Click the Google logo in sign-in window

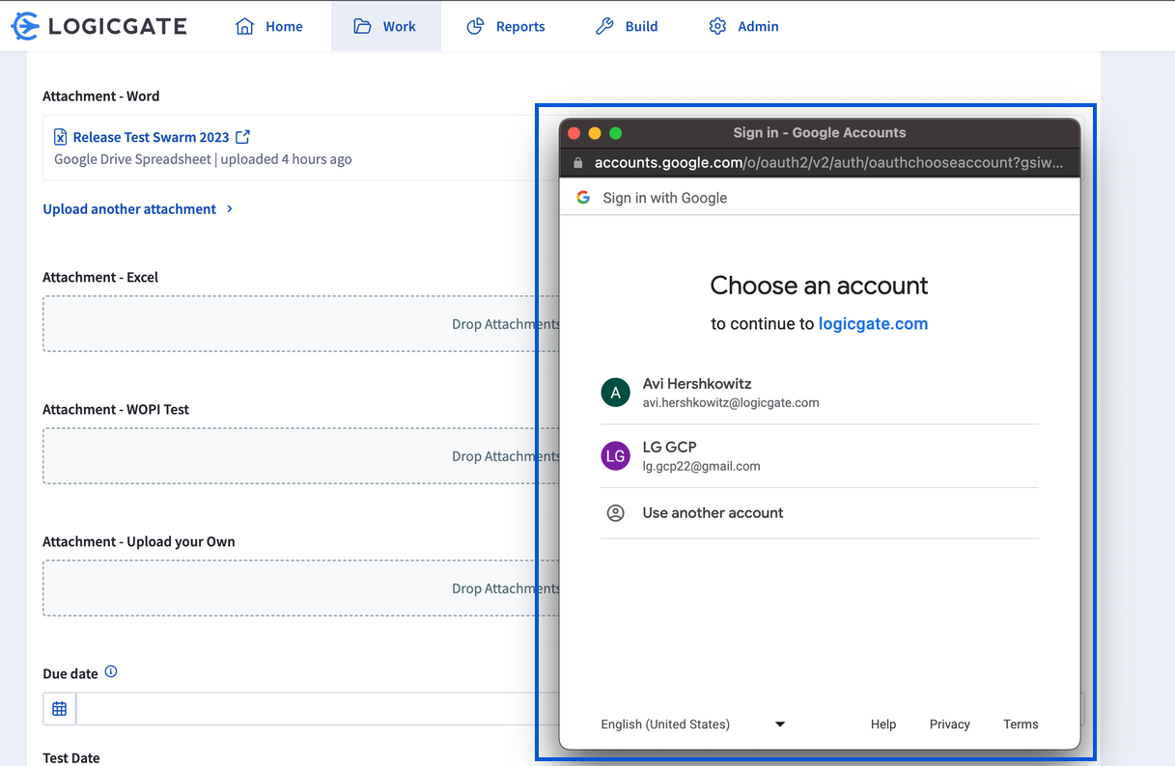pyautogui.click(x=583, y=197)
